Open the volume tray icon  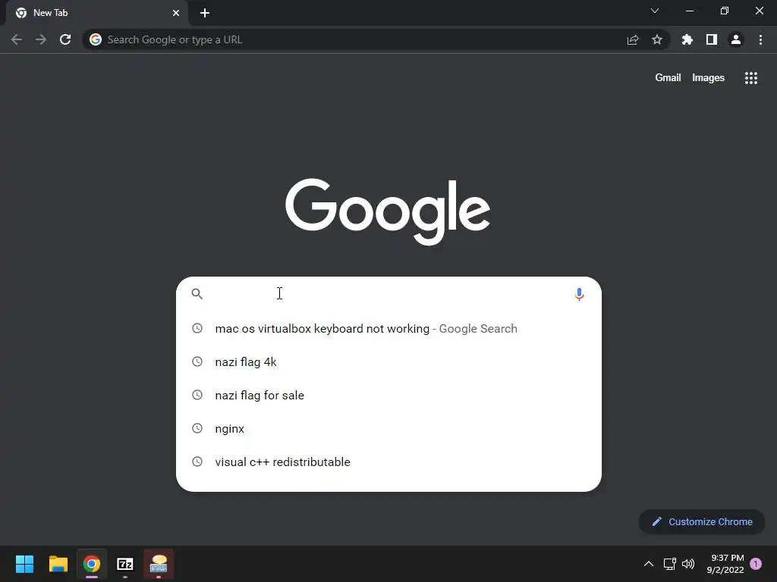point(688,564)
